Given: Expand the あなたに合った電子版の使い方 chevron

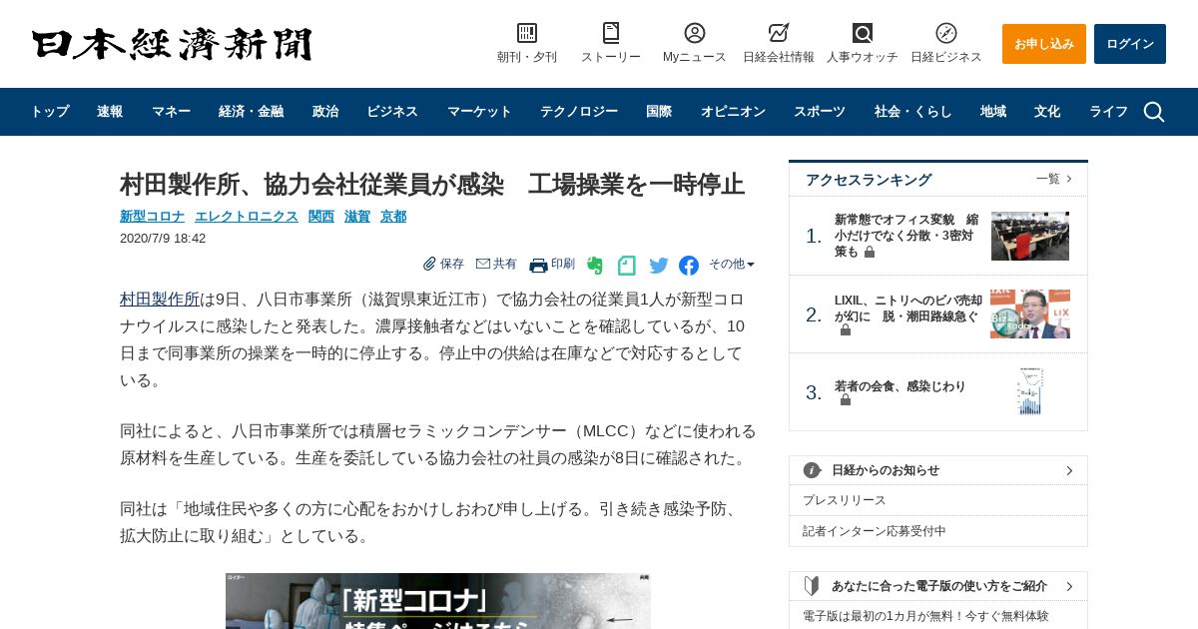Looking at the screenshot, I should pyautogui.click(x=1069, y=586).
